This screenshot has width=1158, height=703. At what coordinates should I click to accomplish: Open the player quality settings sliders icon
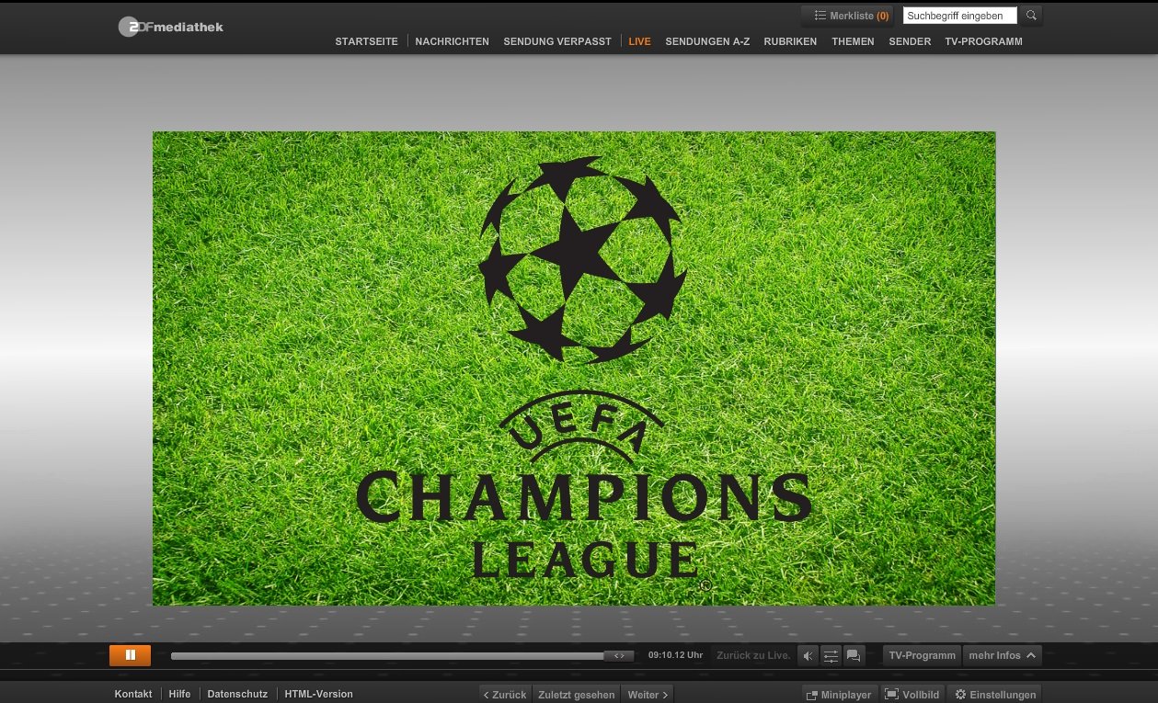pos(831,655)
